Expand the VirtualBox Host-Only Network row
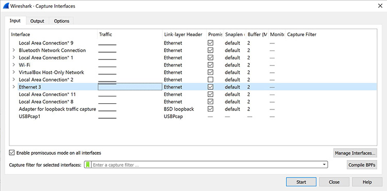The height and width of the screenshot is (191, 387). point(14,72)
